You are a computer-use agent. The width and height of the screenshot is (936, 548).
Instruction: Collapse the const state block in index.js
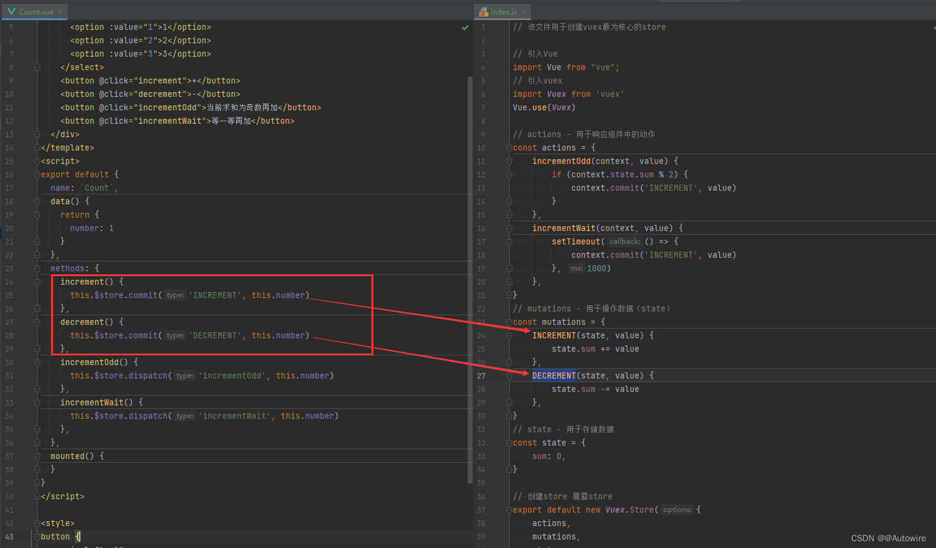(x=510, y=443)
